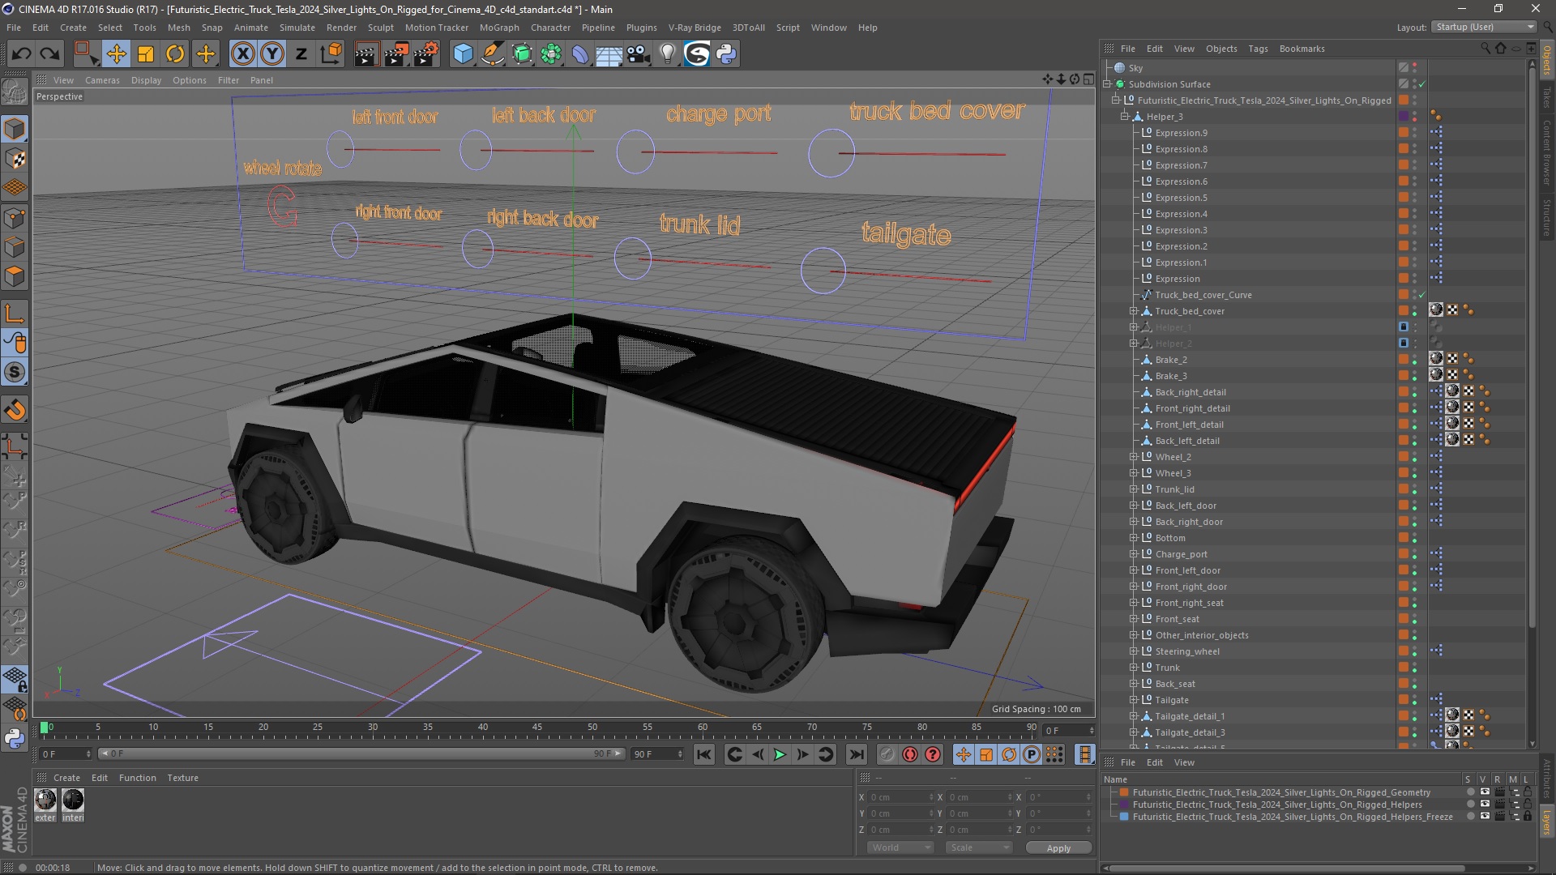Open Edit Render Settings icon

pos(426,54)
